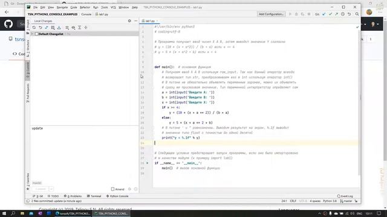387x217 pixels.
Task: Click the Changelists icon in Local Changes toolbar
Action: coord(53,28)
